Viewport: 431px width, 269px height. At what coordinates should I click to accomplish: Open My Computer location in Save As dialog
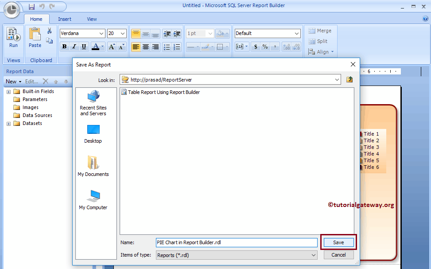click(93, 200)
